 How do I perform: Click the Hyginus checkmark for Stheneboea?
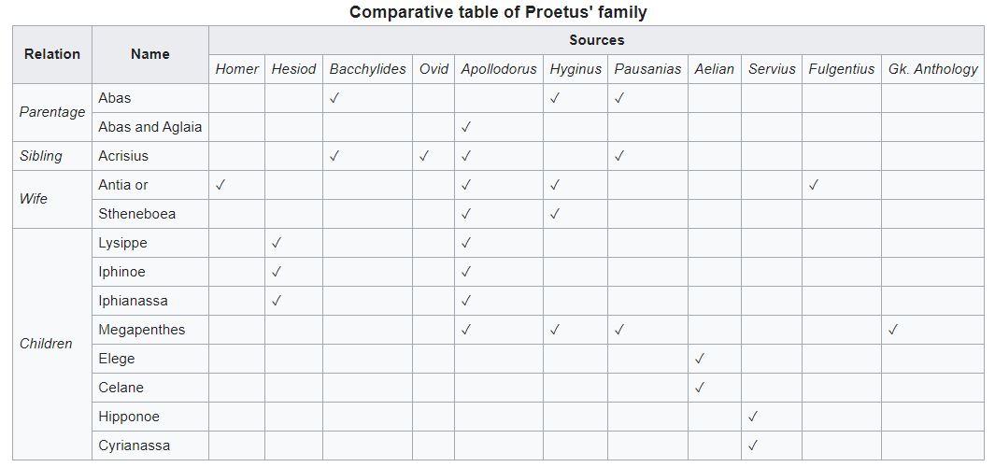tap(555, 214)
